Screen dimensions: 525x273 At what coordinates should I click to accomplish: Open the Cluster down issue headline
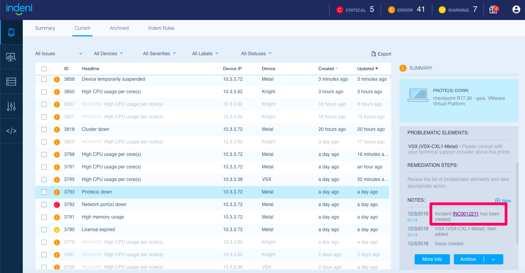(95, 129)
